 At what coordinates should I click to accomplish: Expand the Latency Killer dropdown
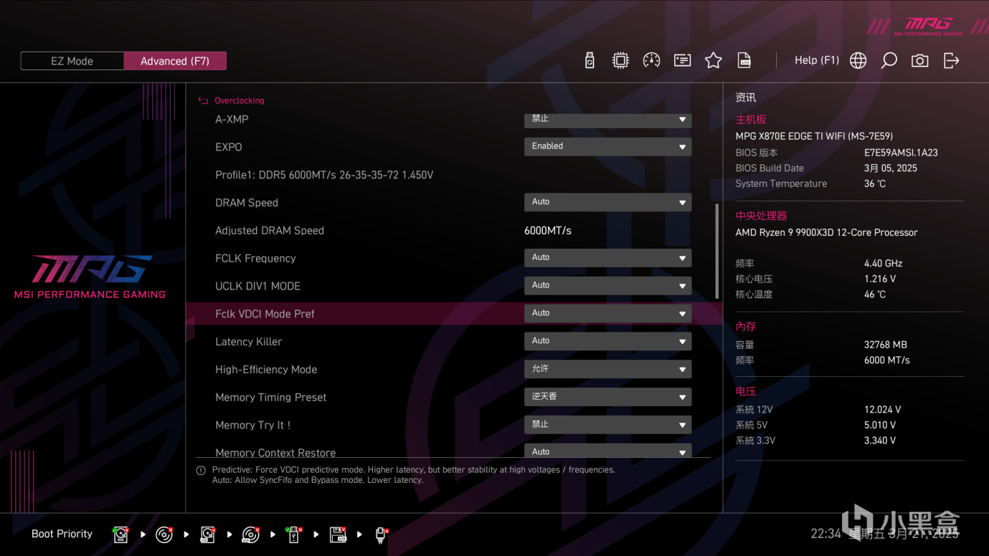coord(607,341)
